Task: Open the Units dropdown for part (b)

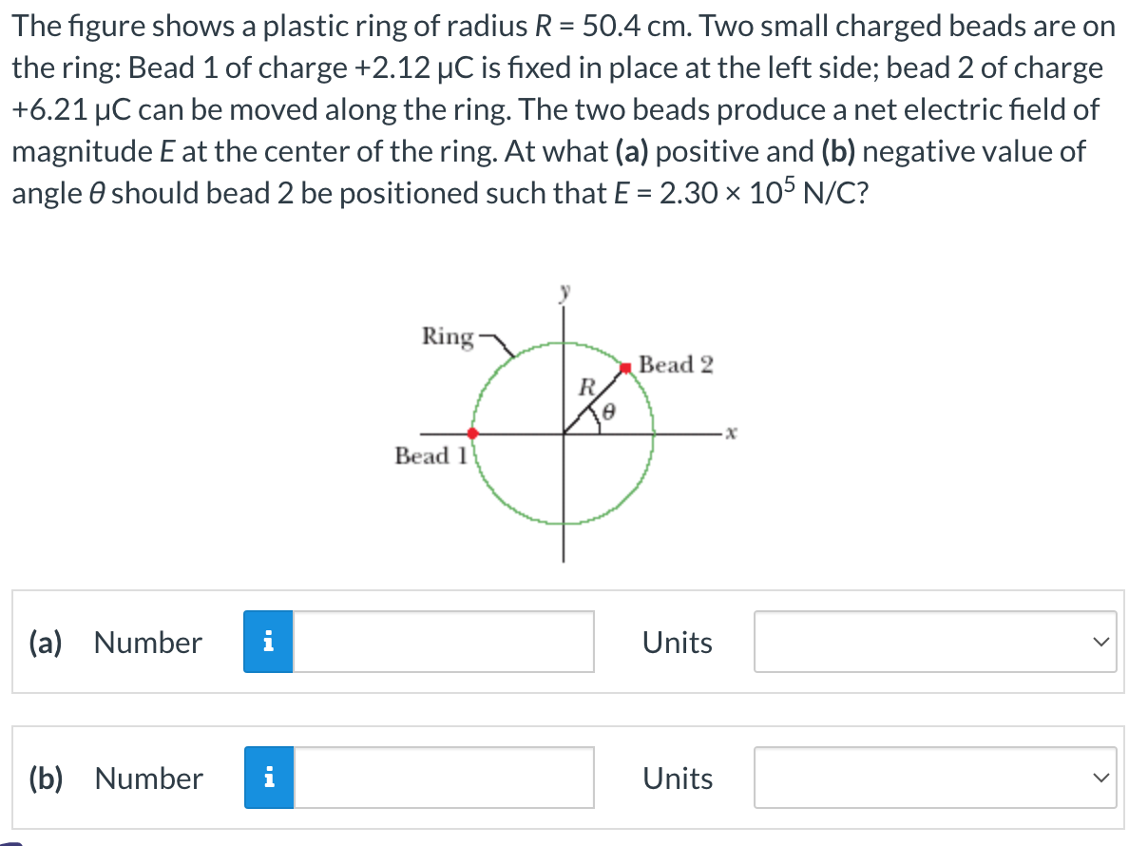Action: pos(935,779)
